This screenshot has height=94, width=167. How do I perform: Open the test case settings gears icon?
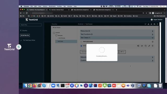coord(138,46)
